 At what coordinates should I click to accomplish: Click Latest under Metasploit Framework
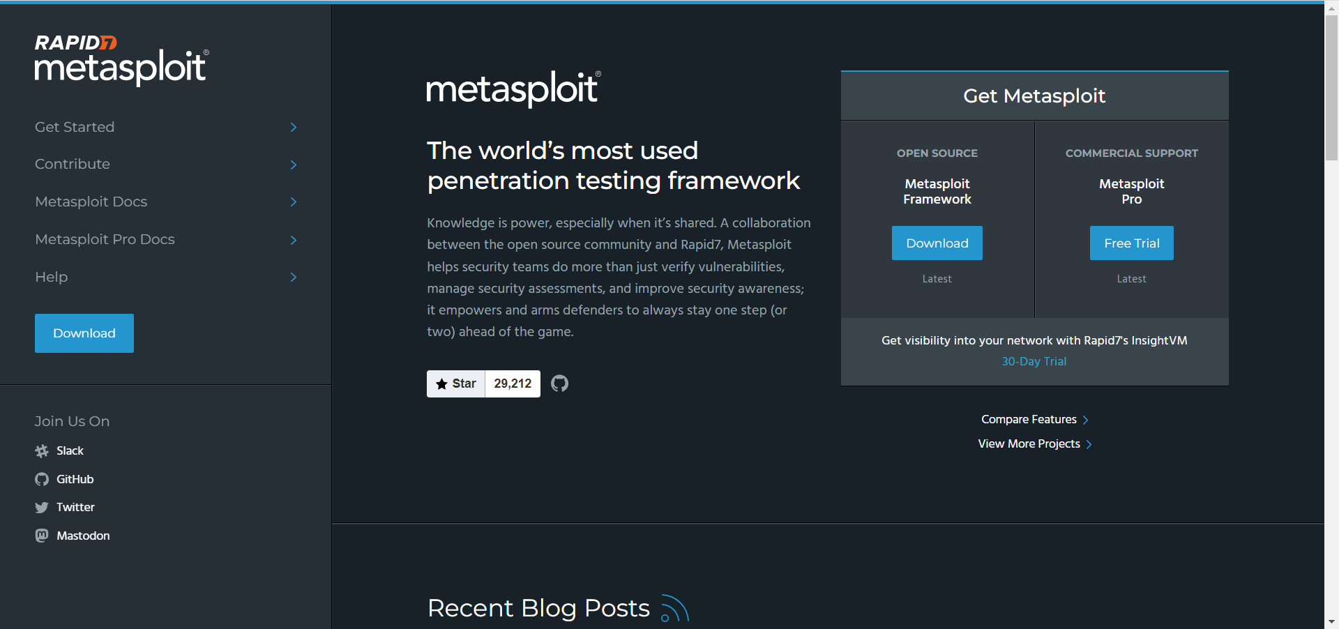click(x=937, y=279)
